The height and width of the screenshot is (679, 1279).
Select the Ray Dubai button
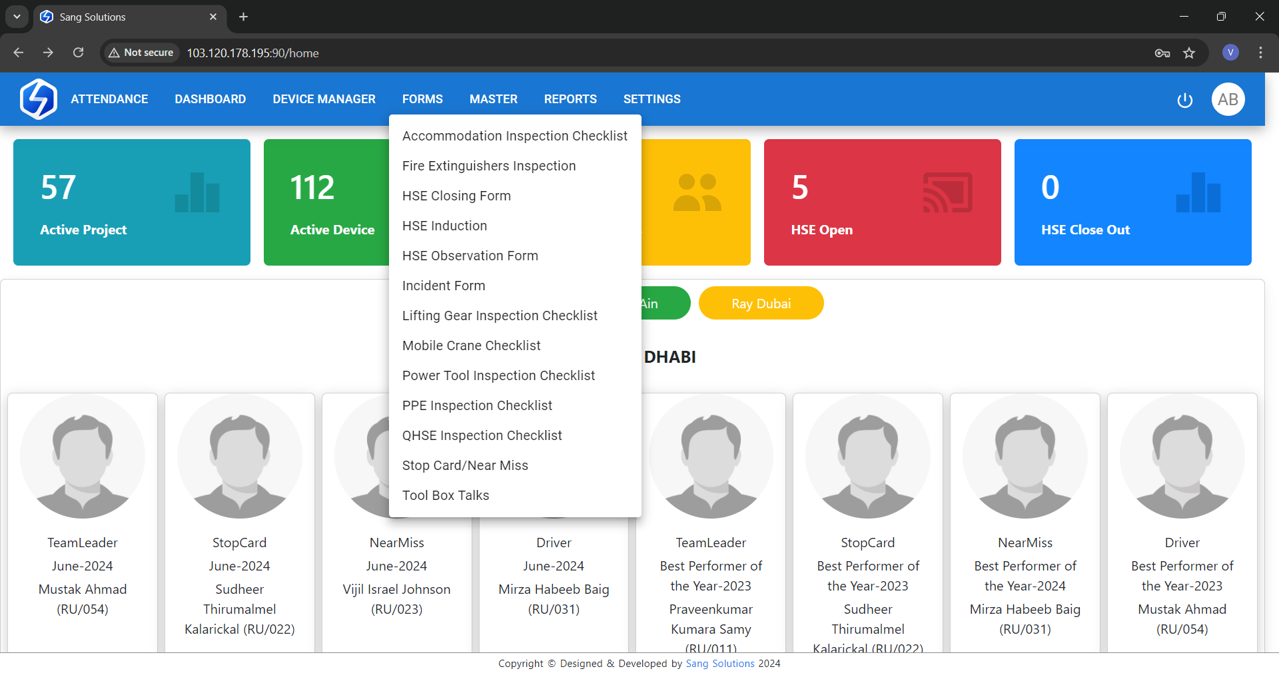(761, 304)
